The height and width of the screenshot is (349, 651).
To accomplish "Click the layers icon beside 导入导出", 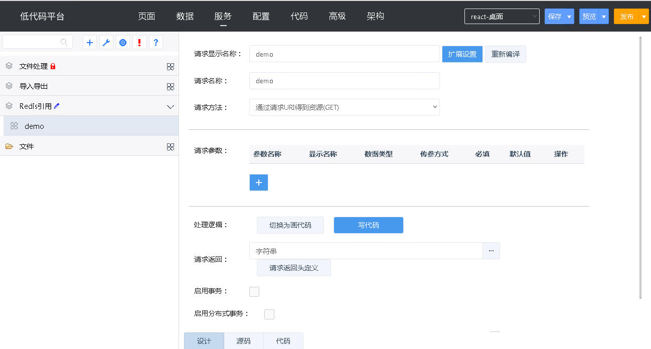I will tap(9, 86).
